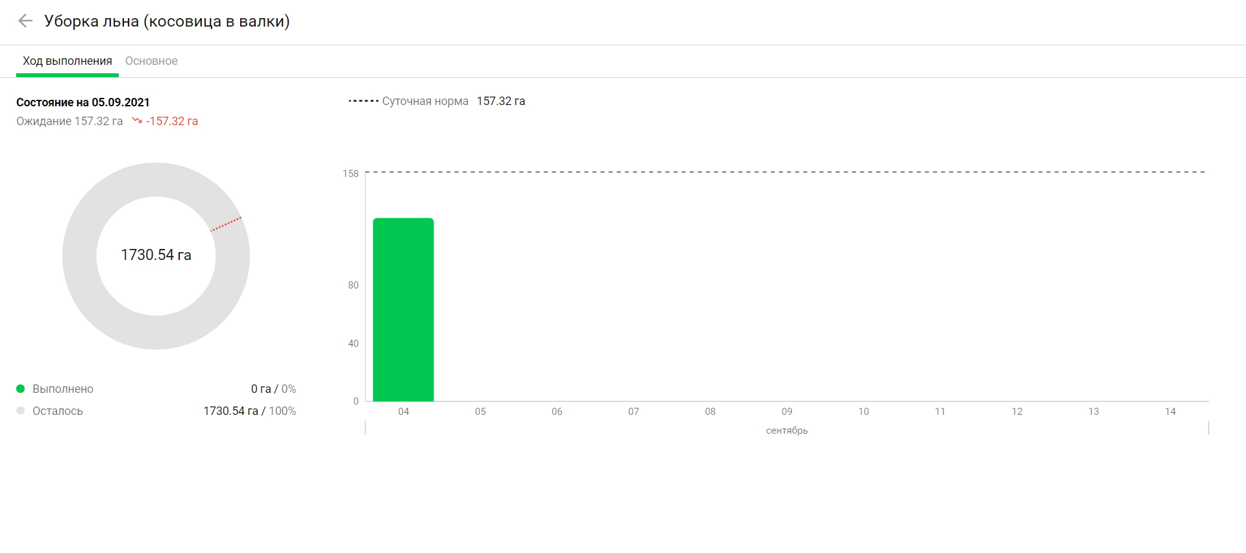1246x553 pixels.
Task: Click the Суточная норма 157.32 га value
Action: tap(501, 101)
